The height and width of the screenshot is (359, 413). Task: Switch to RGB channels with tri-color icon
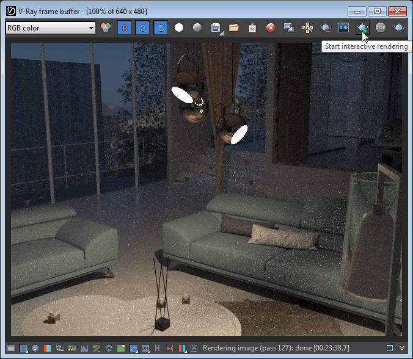(x=106, y=27)
